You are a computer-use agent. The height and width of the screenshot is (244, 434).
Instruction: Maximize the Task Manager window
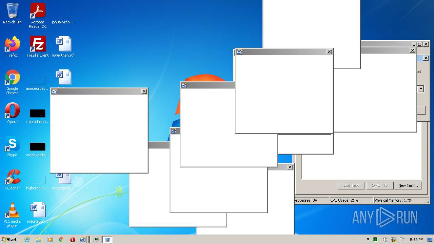(x=420, y=44)
